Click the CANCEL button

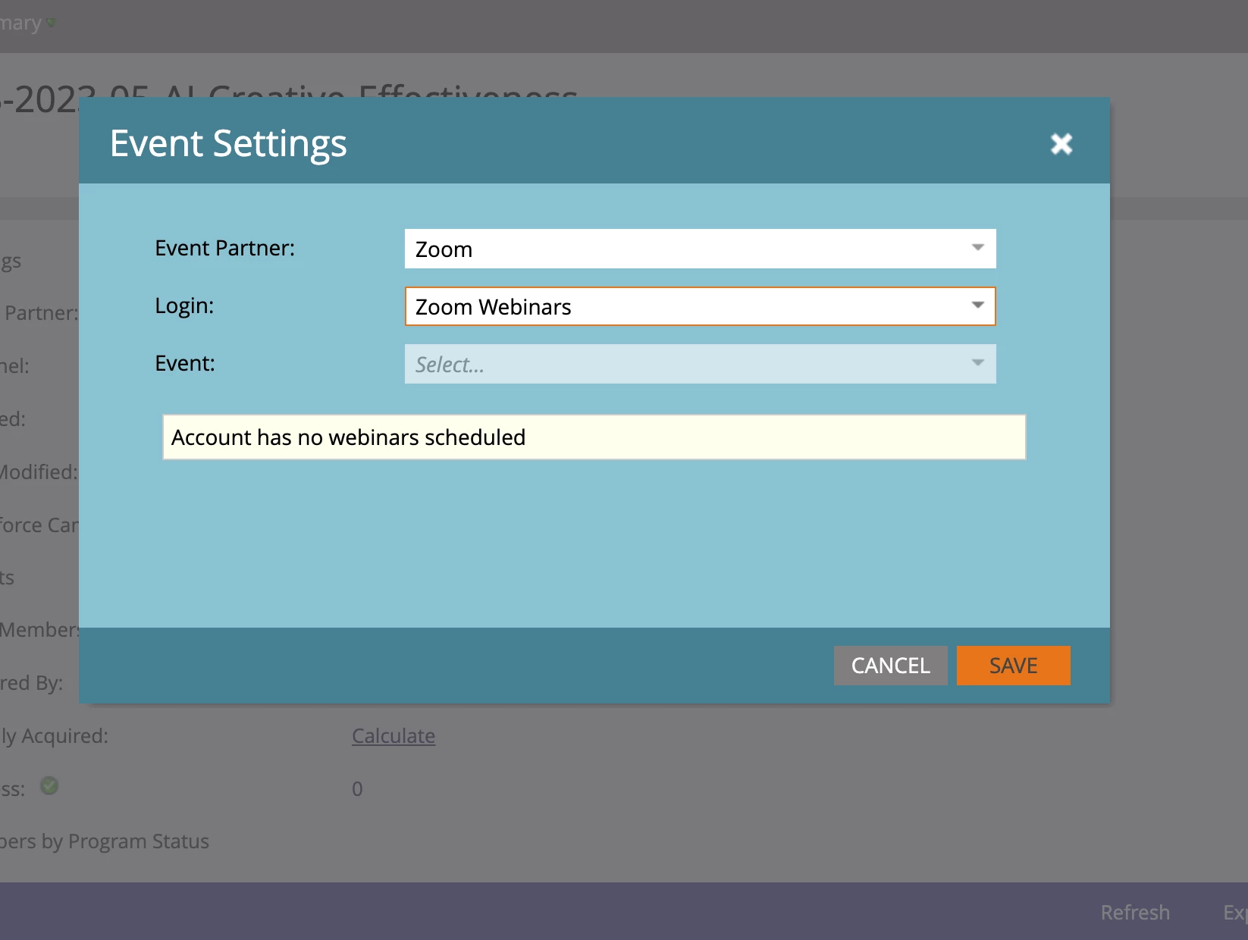891,666
